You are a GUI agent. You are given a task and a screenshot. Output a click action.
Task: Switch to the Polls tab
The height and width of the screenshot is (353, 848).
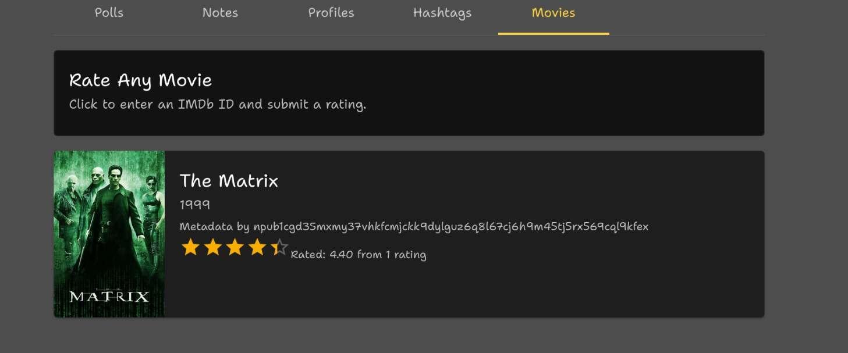click(x=109, y=13)
